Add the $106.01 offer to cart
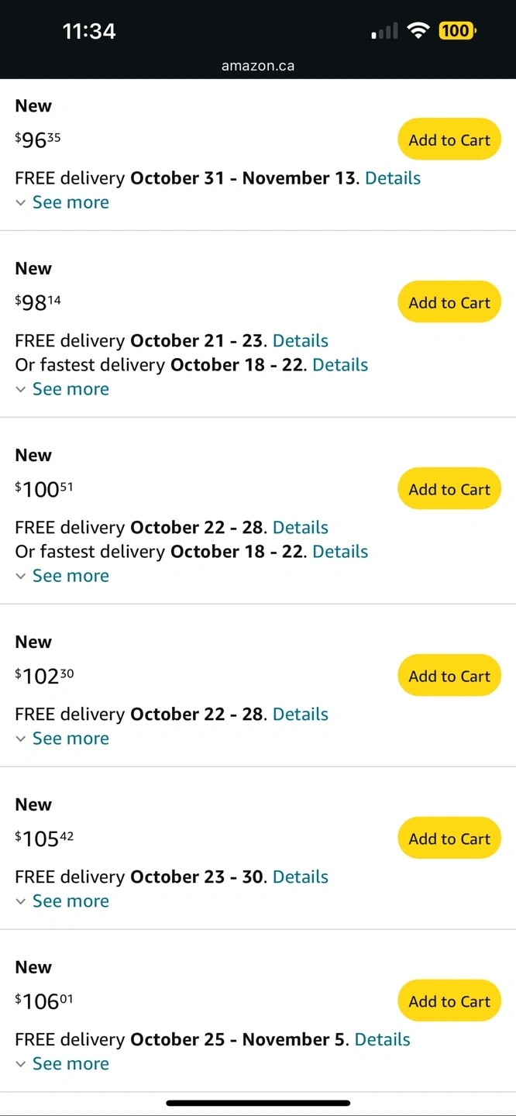 tap(449, 1001)
